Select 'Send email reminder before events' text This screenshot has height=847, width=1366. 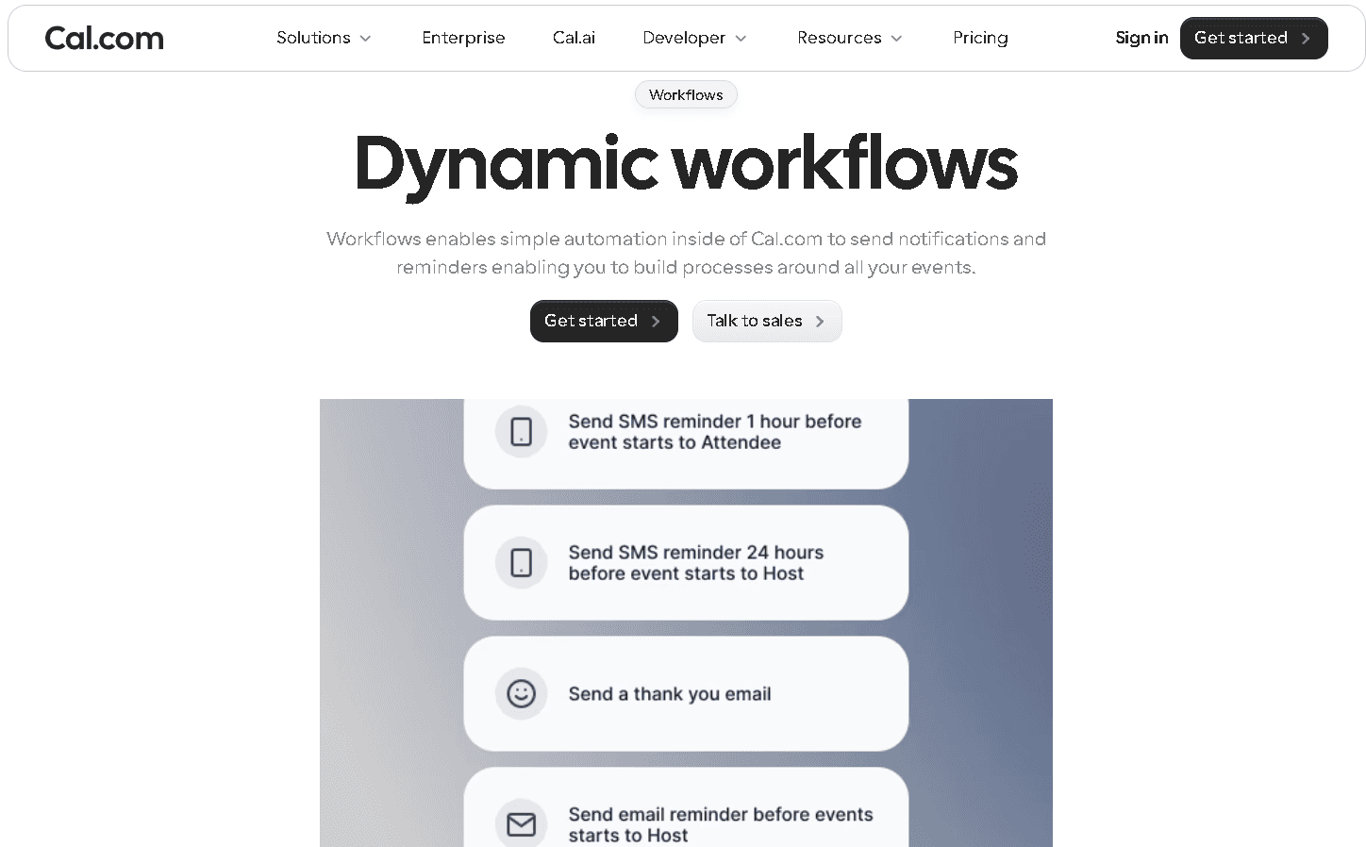[x=721, y=814]
